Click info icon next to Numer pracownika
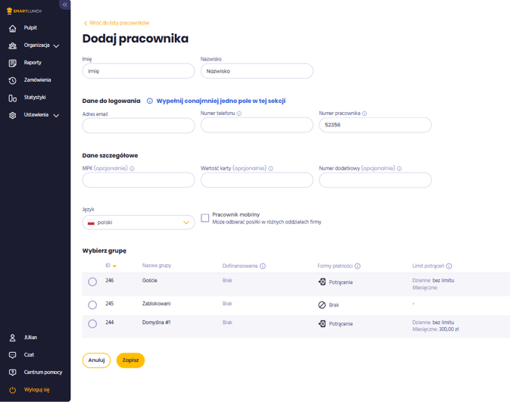 tap(364, 114)
